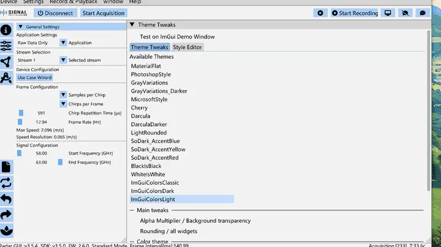
Task: Click the new file document icon
Action: [x=6, y=167]
